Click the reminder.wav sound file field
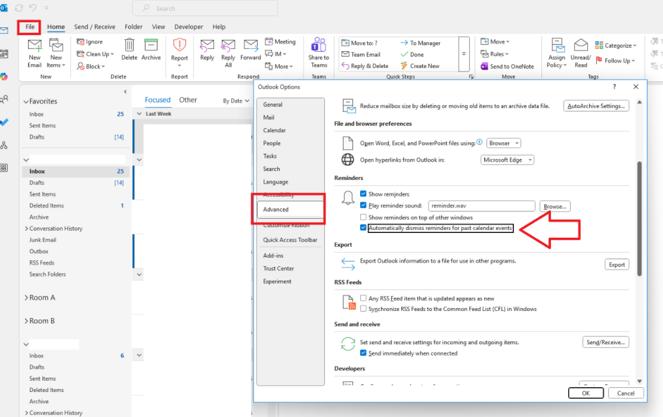 (x=482, y=206)
